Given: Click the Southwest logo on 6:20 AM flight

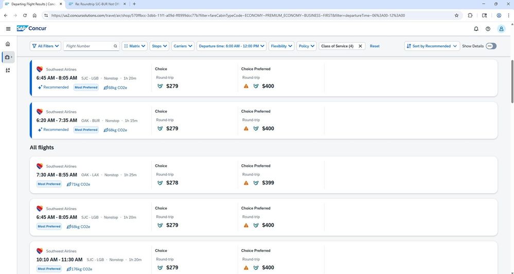Looking at the screenshot, I should [x=40, y=112].
